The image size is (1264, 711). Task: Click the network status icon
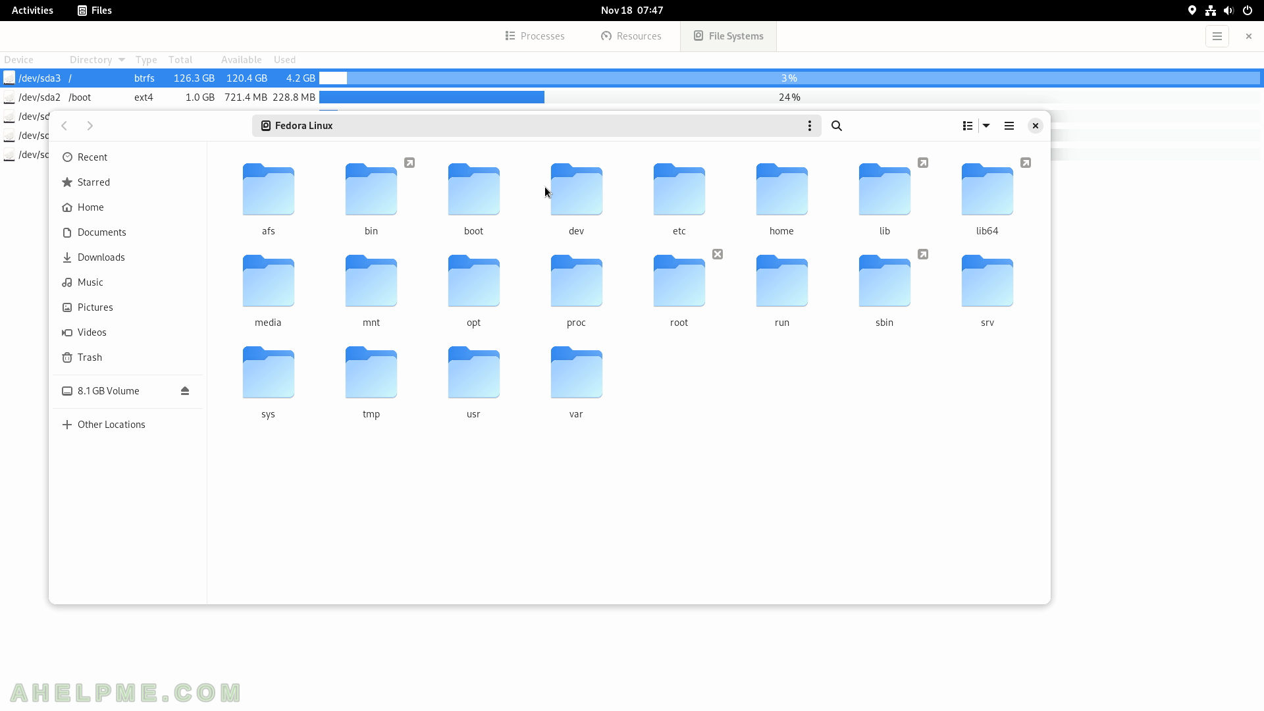[x=1211, y=11]
